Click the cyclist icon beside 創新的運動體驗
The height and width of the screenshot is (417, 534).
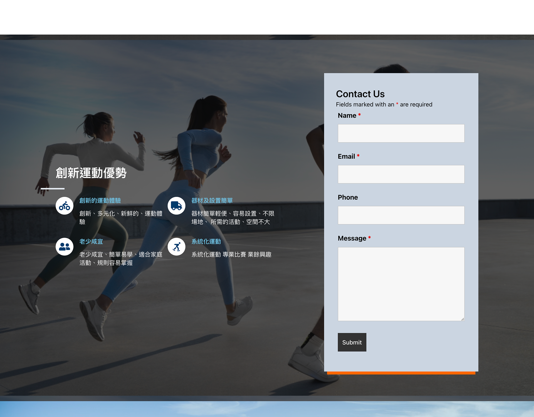click(64, 206)
